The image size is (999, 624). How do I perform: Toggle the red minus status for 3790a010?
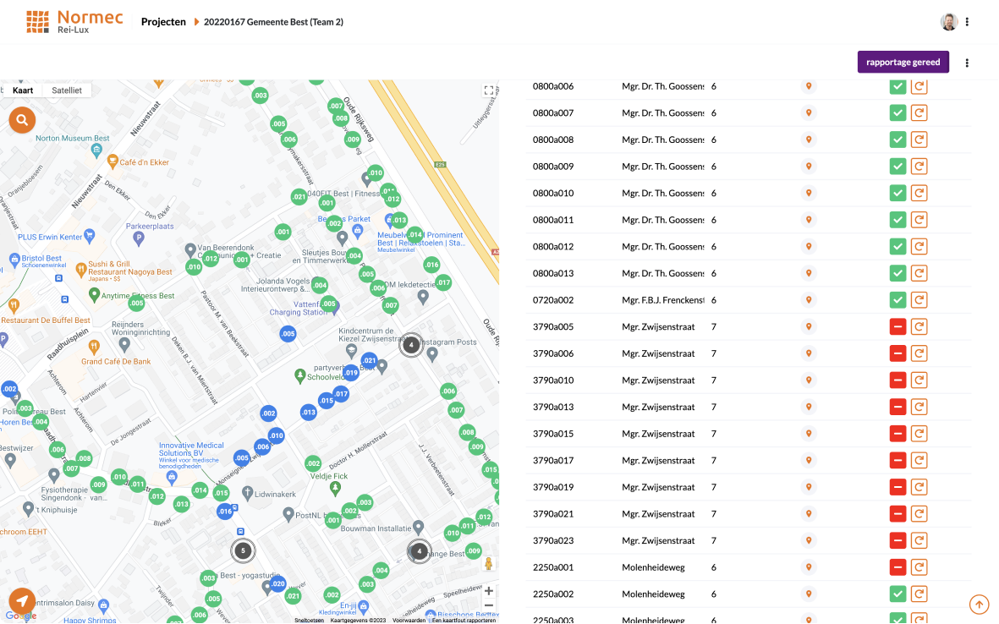click(897, 380)
